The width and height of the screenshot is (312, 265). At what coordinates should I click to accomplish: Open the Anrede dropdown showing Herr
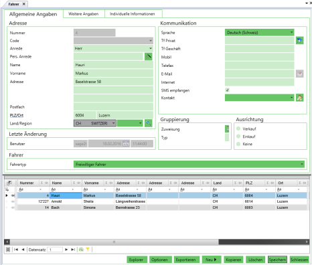click(x=151, y=48)
